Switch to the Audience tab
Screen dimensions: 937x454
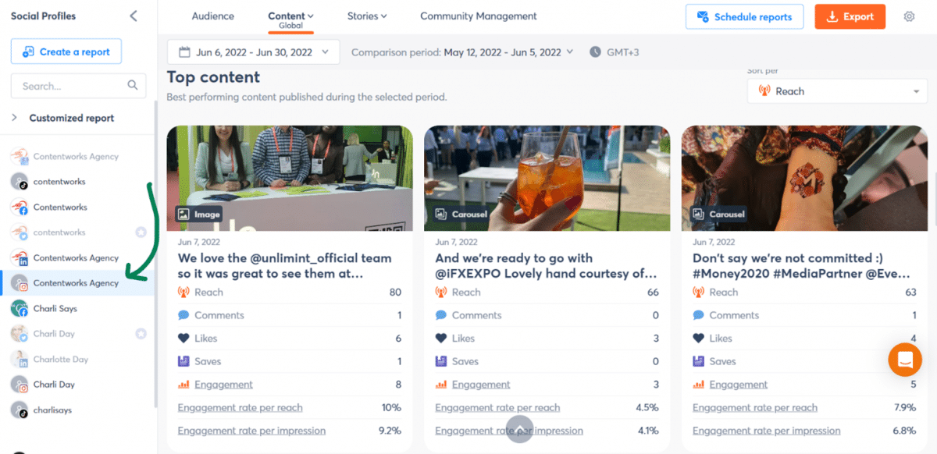[x=212, y=16]
